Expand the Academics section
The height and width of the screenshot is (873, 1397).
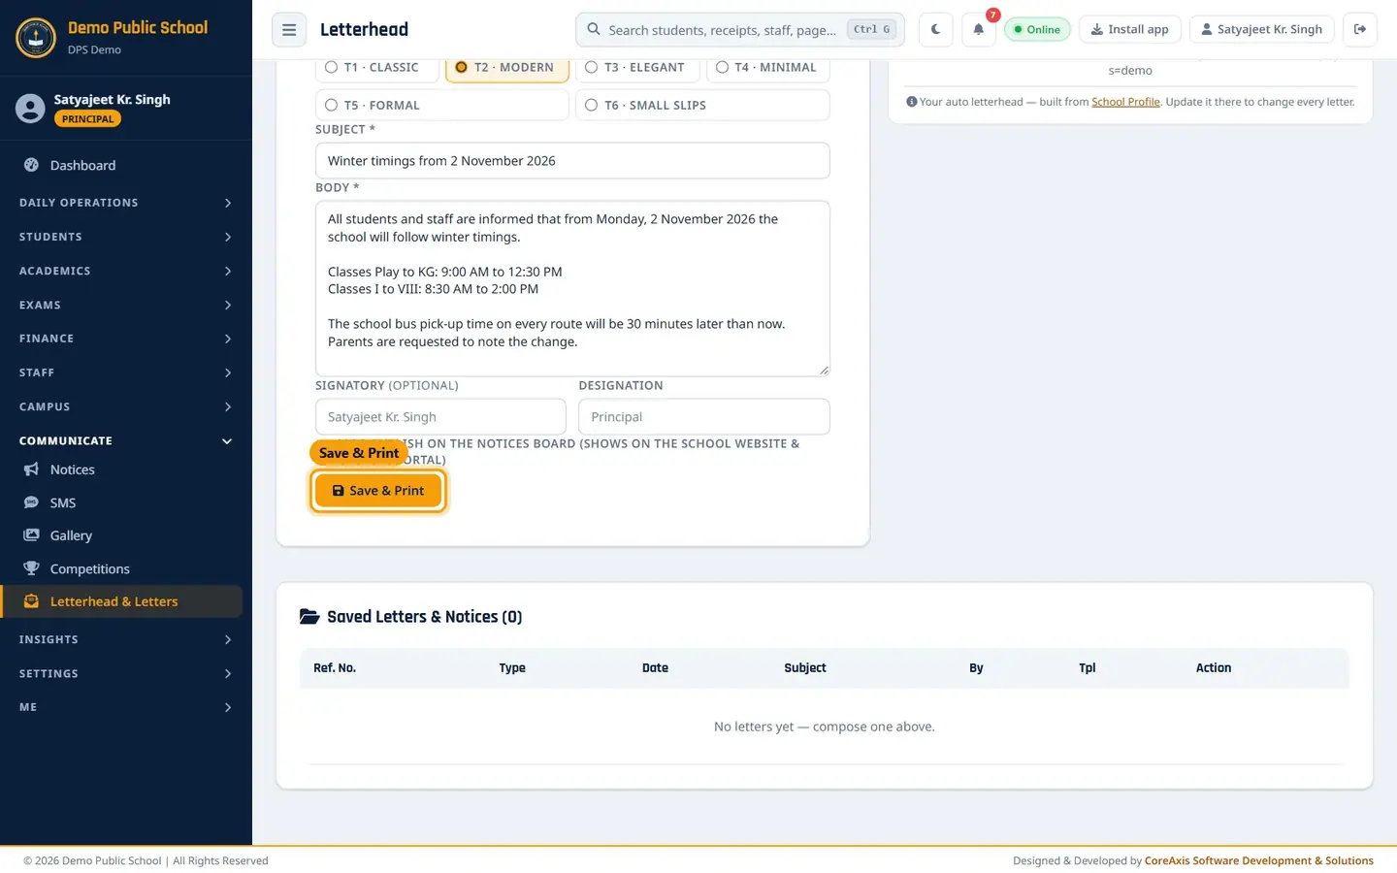coord(126,271)
